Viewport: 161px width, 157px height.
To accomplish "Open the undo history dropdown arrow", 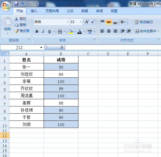I will 27,4.
